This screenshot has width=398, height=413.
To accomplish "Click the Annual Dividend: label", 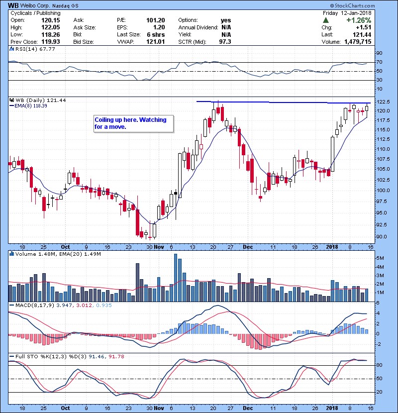I will click(198, 27).
